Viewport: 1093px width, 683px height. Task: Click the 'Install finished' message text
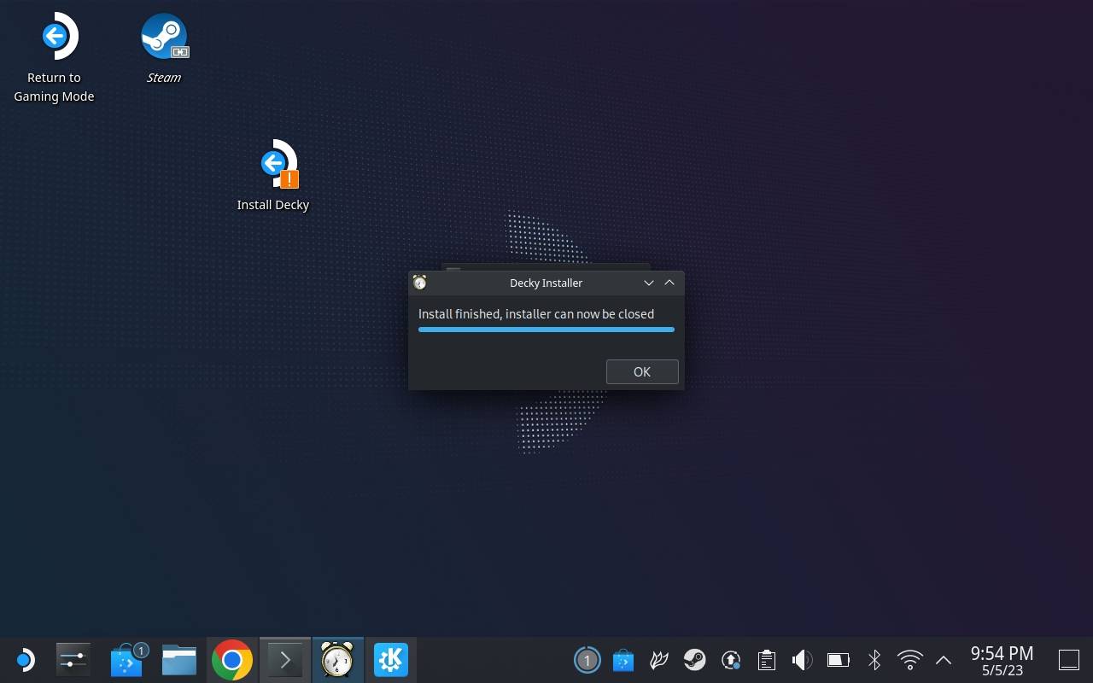tap(536, 314)
